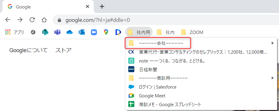Collapse the 社内用 bookmark folder
This screenshot has width=279, height=111.
pos(139,32)
